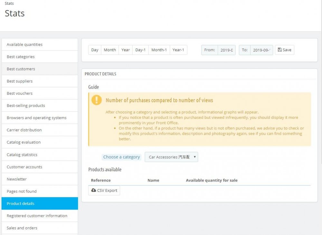Select the Month date range

[x=110, y=50]
